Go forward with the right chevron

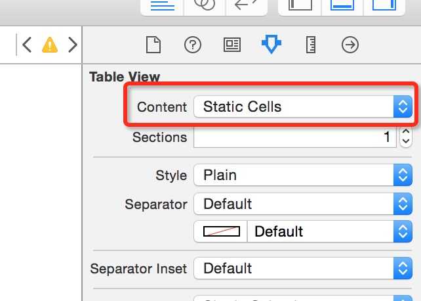(73, 45)
